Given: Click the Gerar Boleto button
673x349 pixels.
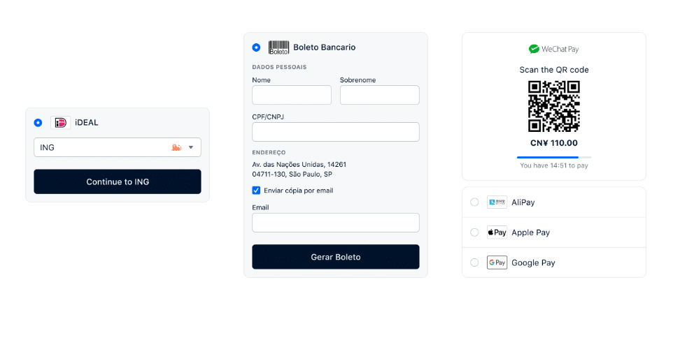Looking at the screenshot, I should (x=336, y=257).
